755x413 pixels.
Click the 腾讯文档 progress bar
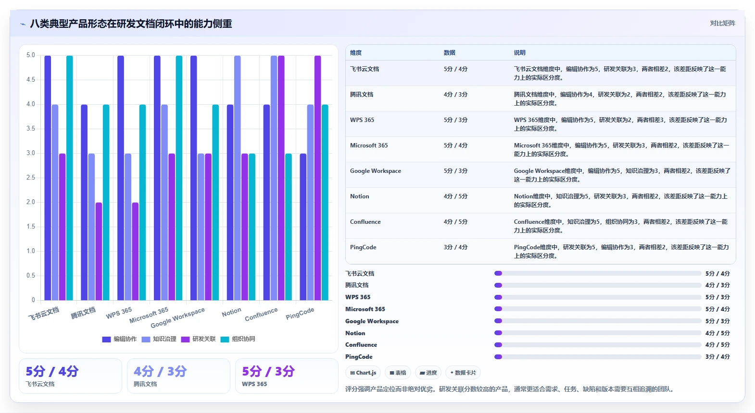[598, 285]
